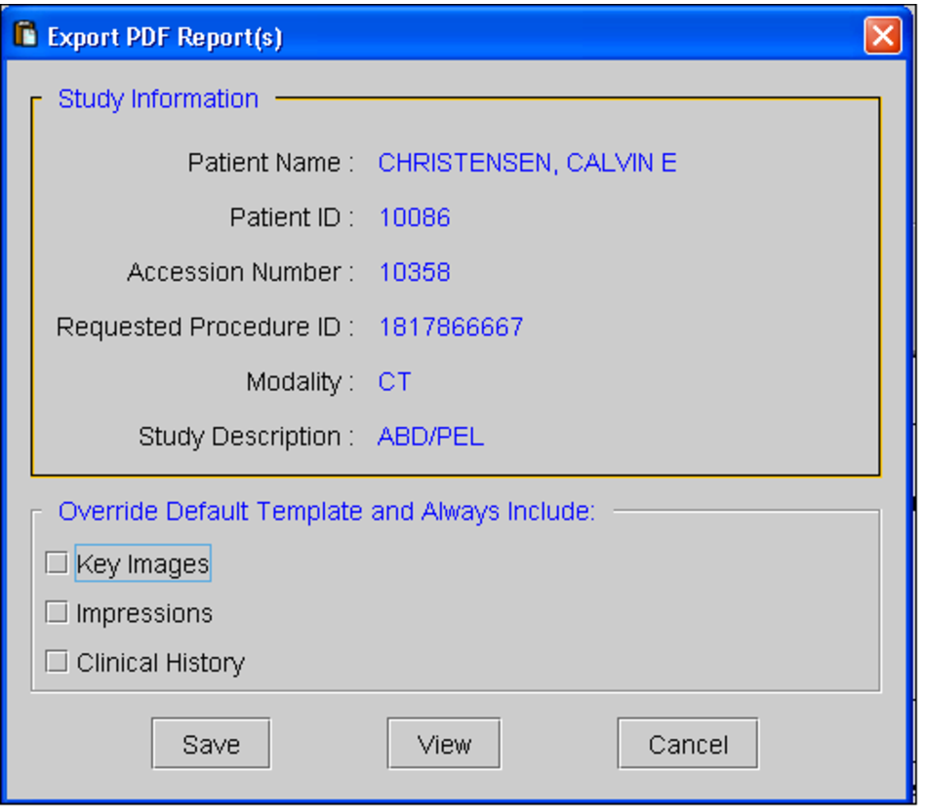Click the Patient ID value 10086
The height and width of the screenshot is (812, 927).
pos(414,217)
